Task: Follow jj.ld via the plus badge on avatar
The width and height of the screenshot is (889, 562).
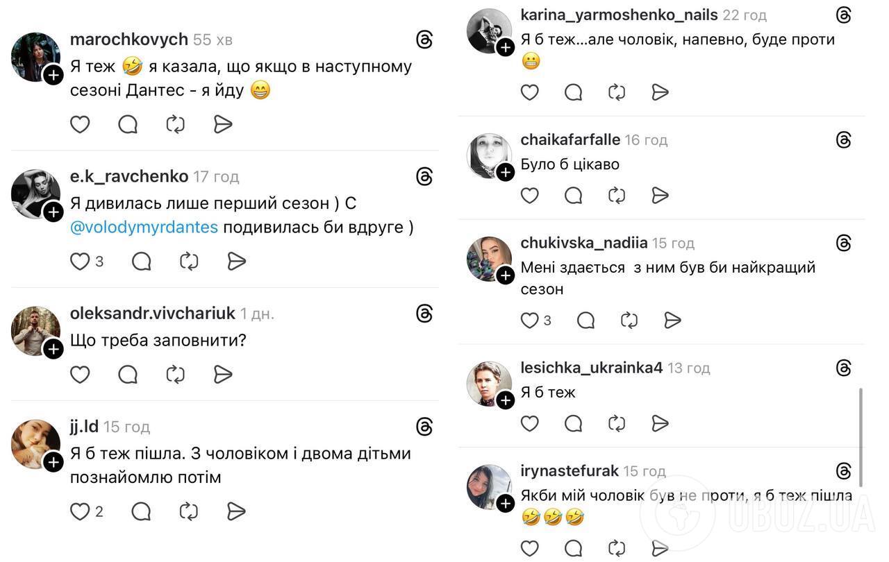Action: 53,461
